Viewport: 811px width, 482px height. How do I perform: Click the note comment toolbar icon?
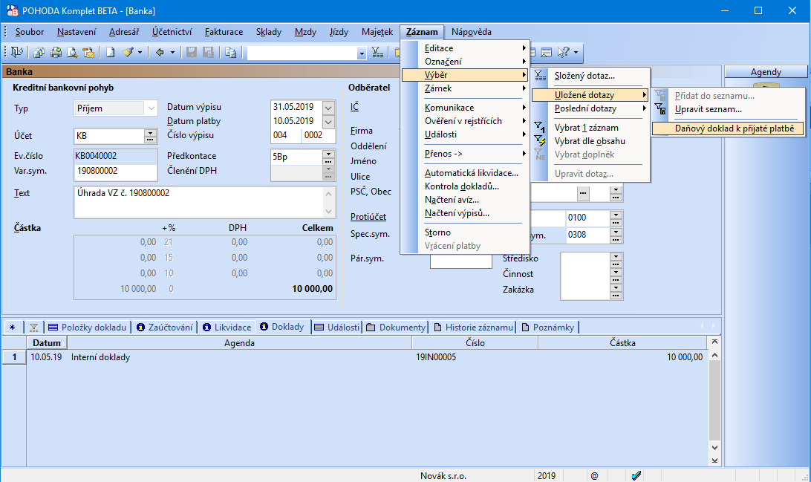pos(546,52)
